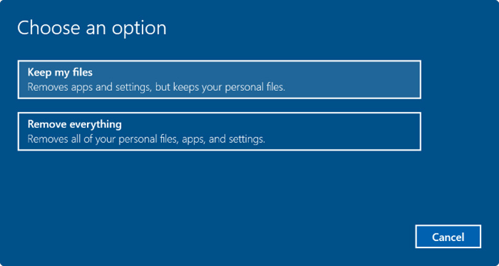This screenshot has height=266, width=499.
Task: Dismiss the dialog using Cancel
Action: click(x=448, y=237)
